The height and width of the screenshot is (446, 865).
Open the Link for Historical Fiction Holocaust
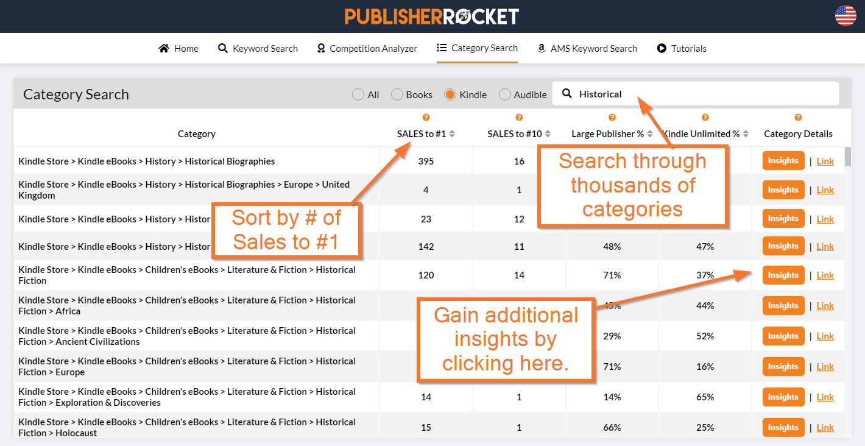click(x=825, y=427)
